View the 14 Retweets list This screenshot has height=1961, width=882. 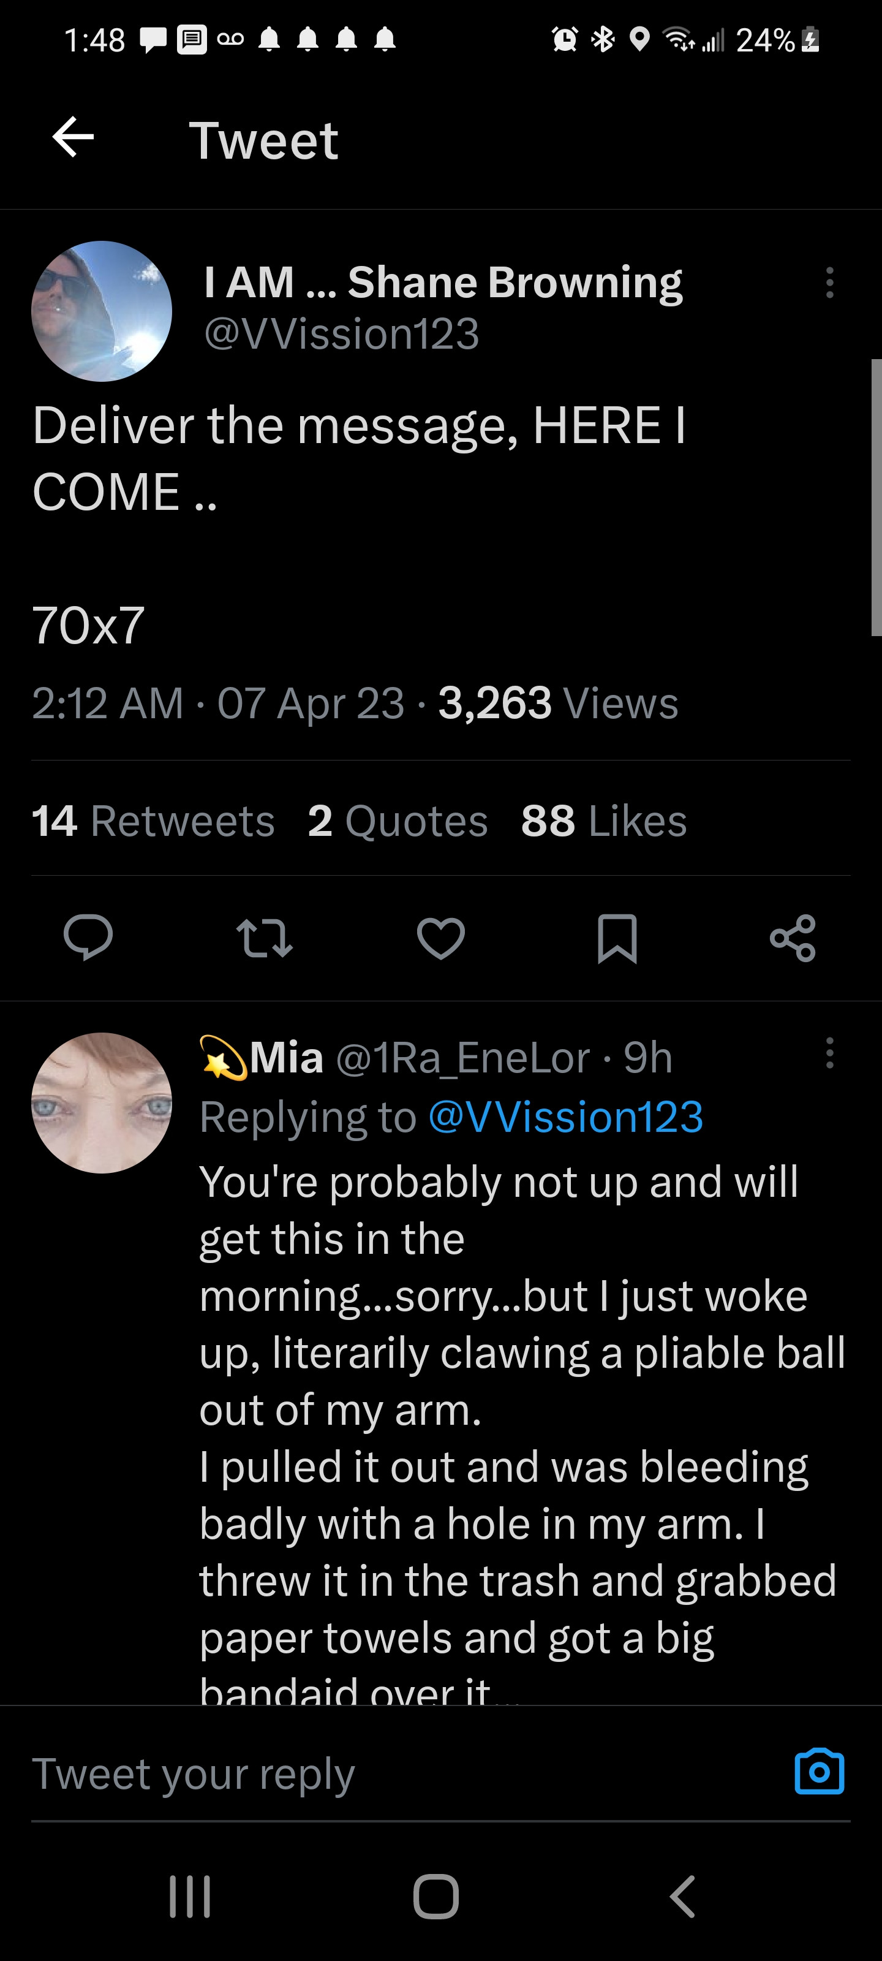coord(153,821)
